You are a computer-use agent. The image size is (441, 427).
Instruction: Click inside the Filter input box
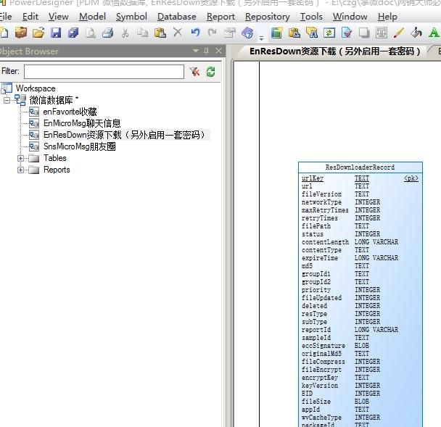[104, 72]
